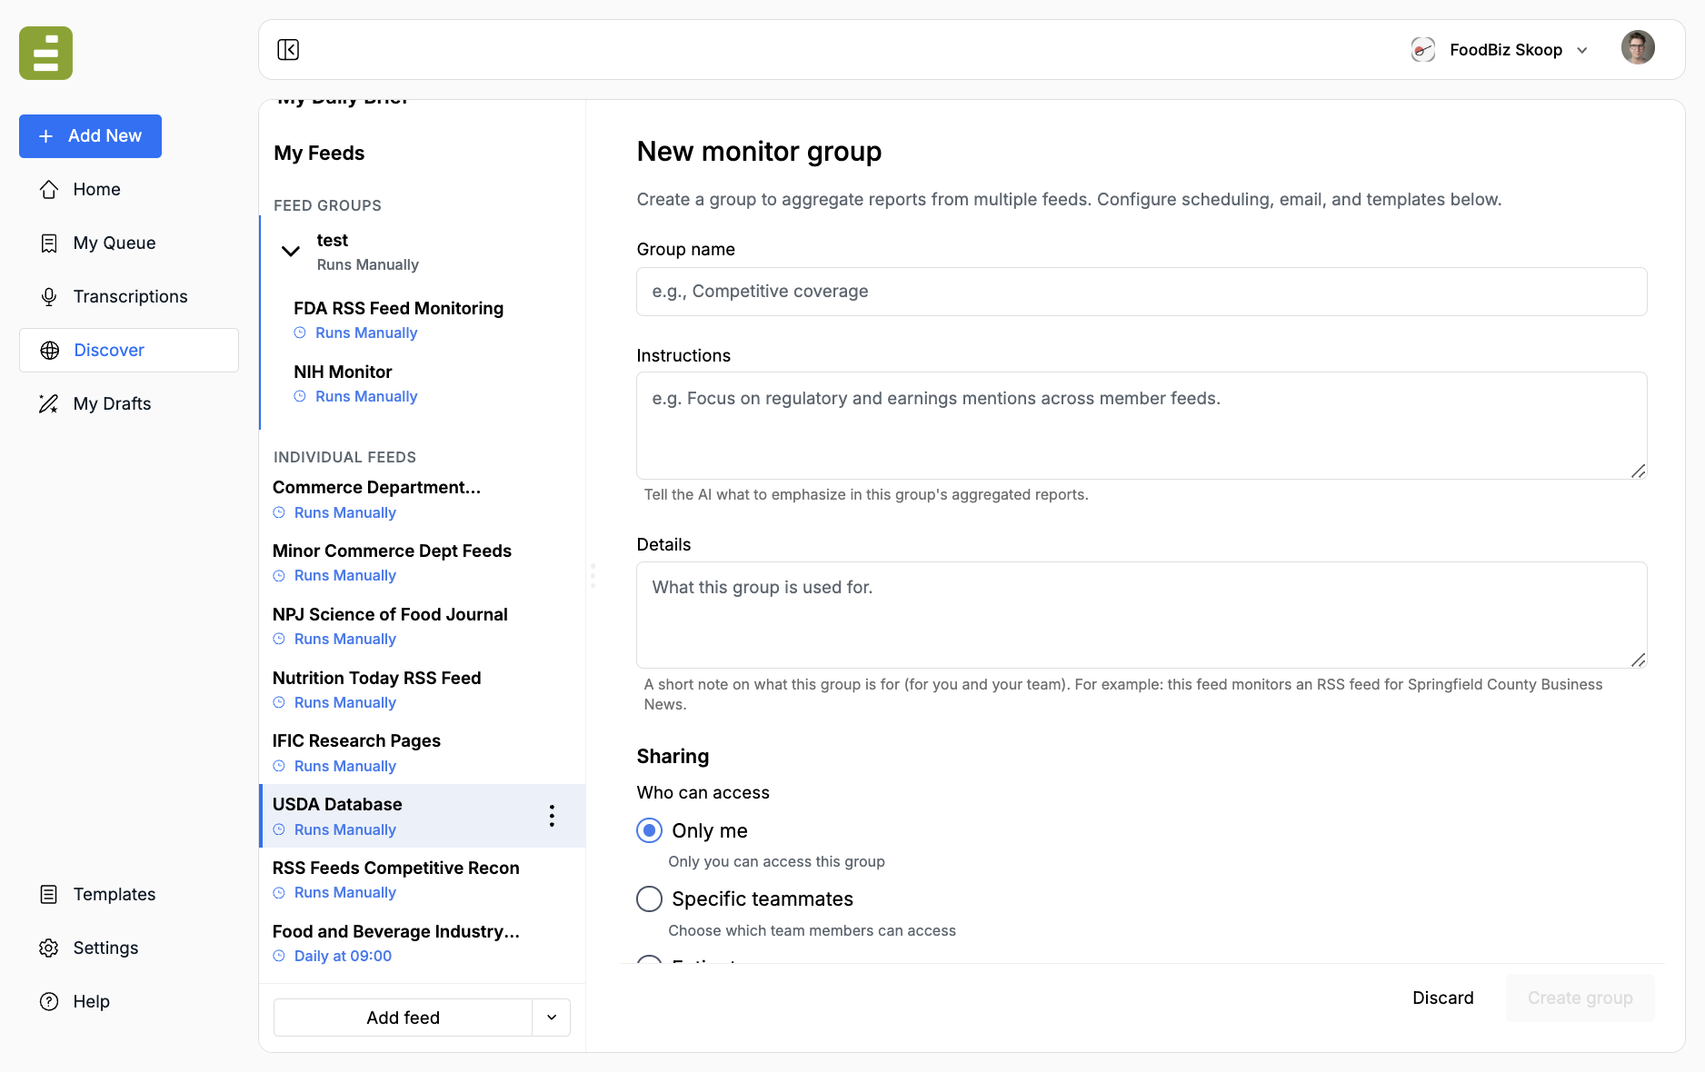Click the panel divider drag handle dots
The height and width of the screenshot is (1072, 1705).
(593, 575)
